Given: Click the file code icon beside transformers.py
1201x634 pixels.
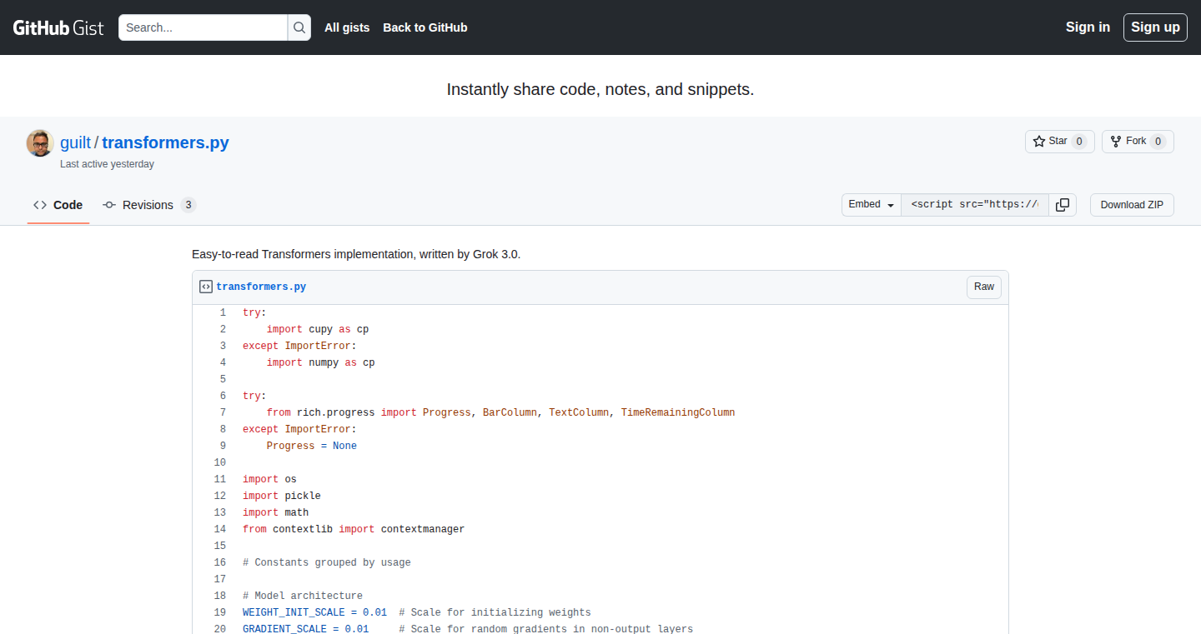Looking at the screenshot, I should tap(206, 287).
